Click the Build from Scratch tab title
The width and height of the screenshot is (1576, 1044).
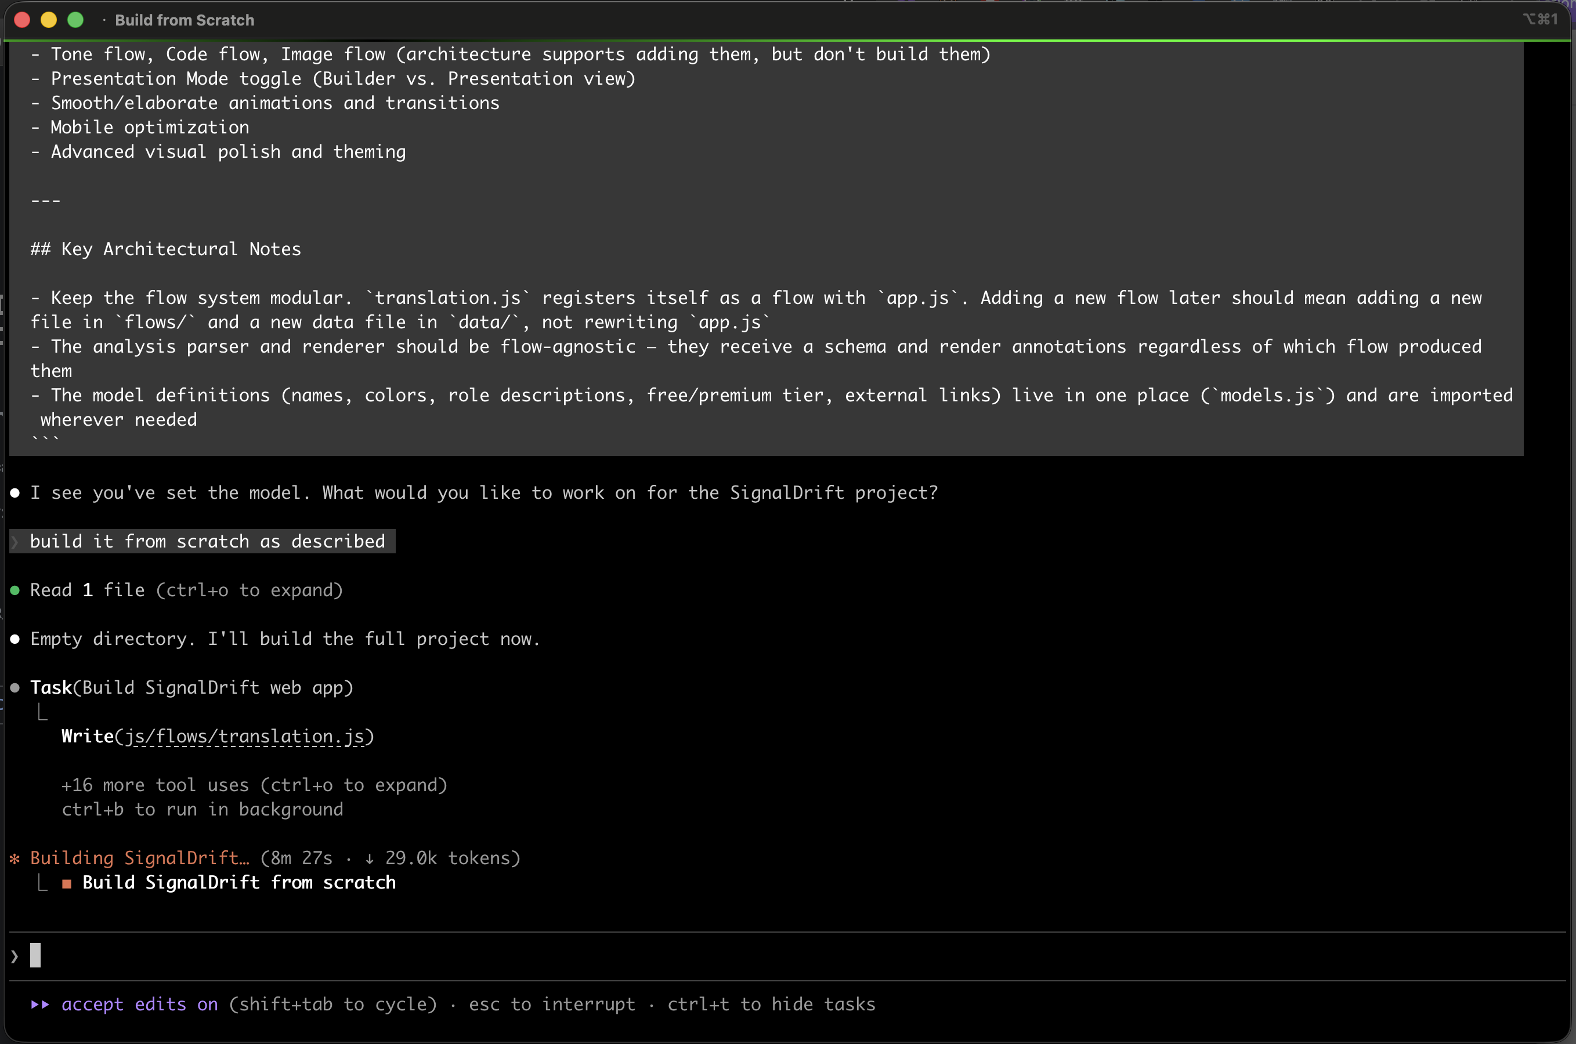(184, 20)
